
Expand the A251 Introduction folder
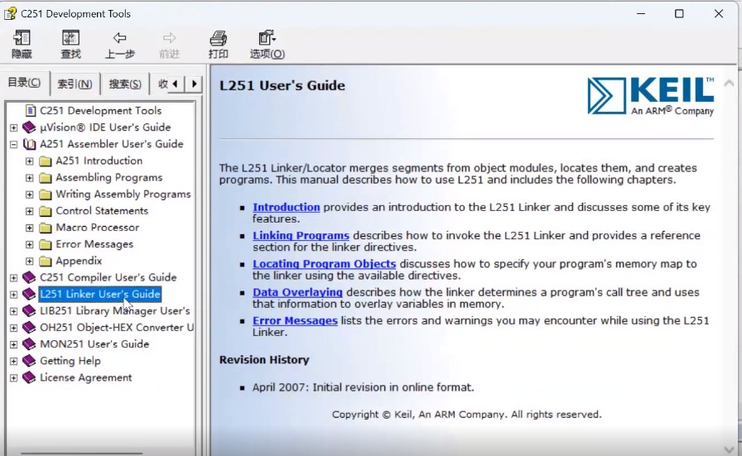point(29,161)
